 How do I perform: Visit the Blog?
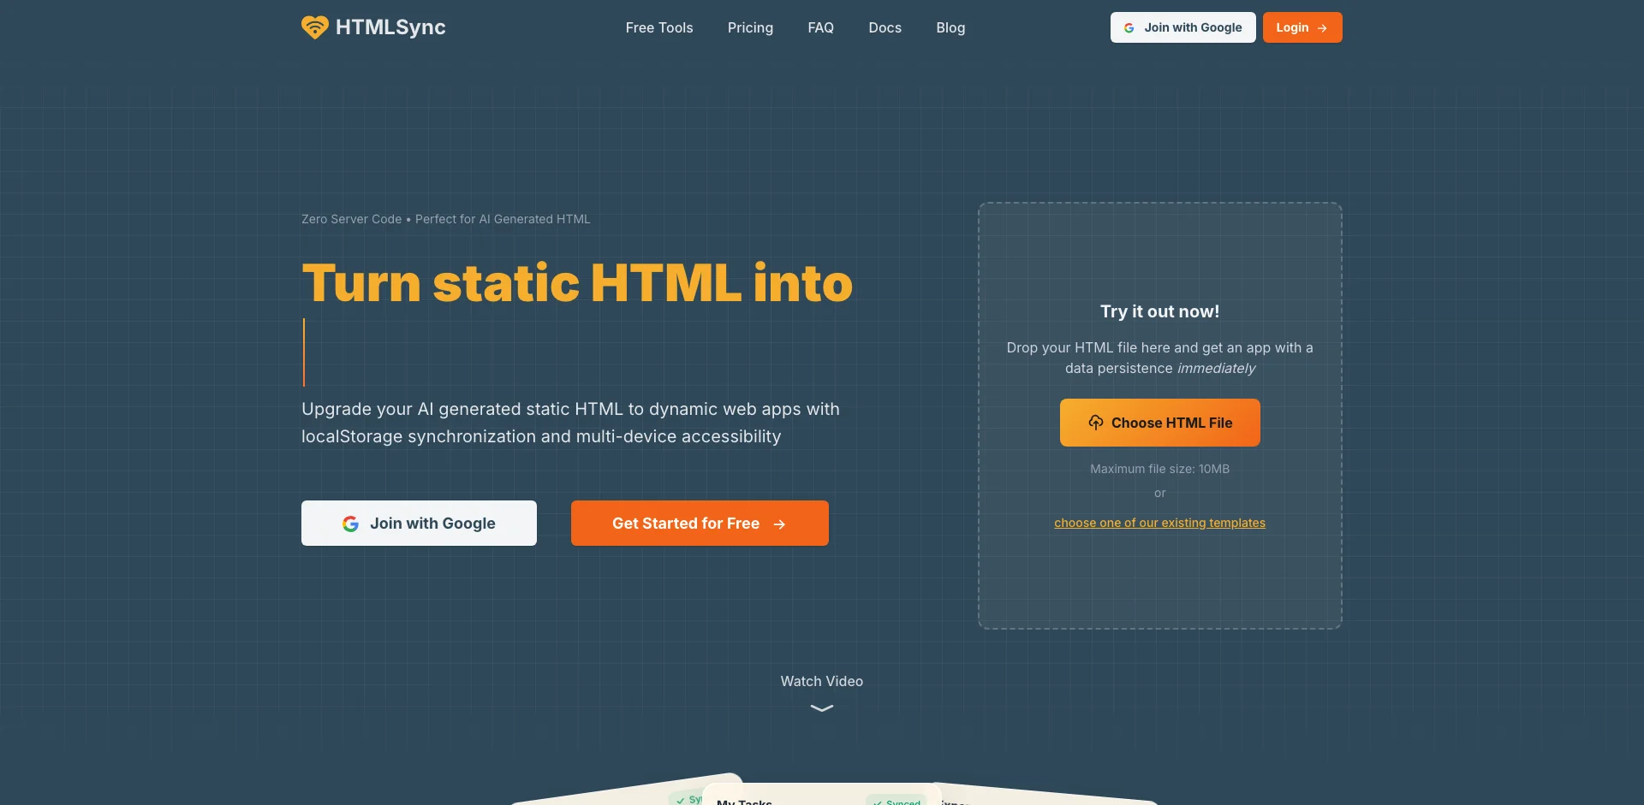click(x=950, y=27)
